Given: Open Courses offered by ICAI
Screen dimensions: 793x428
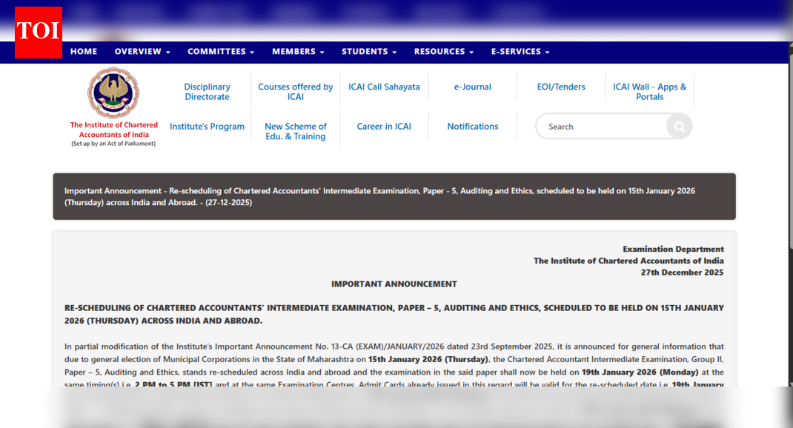Looking at the screenshot, I should [295, 91].
